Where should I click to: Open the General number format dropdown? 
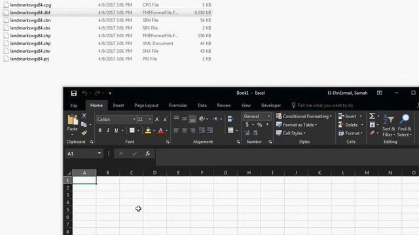point(268,116)
